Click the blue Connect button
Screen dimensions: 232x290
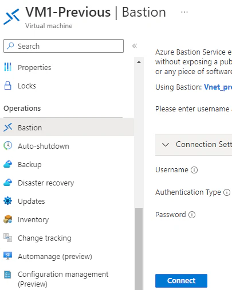coord(181,280)
